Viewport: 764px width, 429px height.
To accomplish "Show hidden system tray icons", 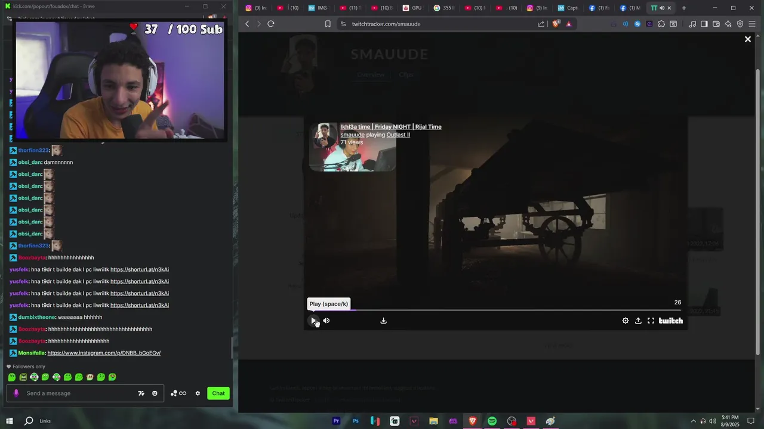I will click(693, 421).
